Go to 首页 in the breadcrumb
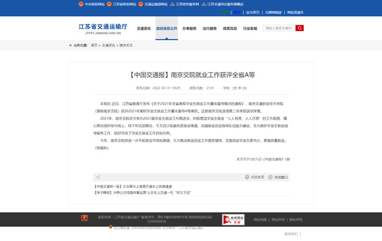 point(94,45)
